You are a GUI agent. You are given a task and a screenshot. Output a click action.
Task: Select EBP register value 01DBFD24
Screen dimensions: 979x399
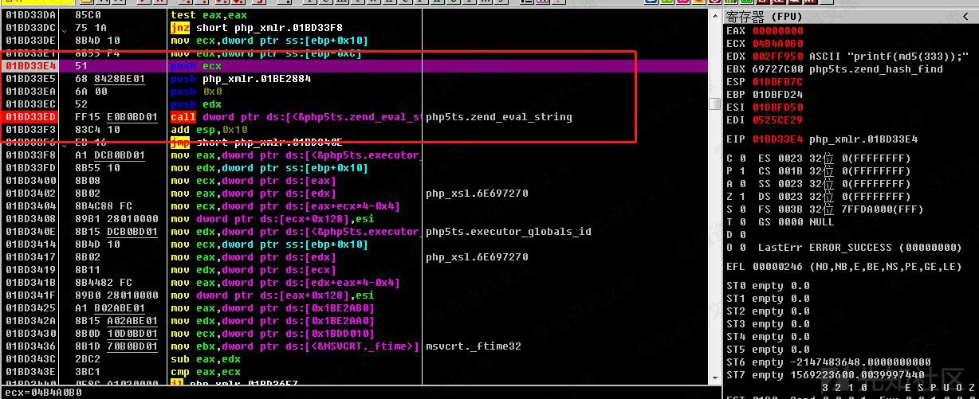[777, 95]
